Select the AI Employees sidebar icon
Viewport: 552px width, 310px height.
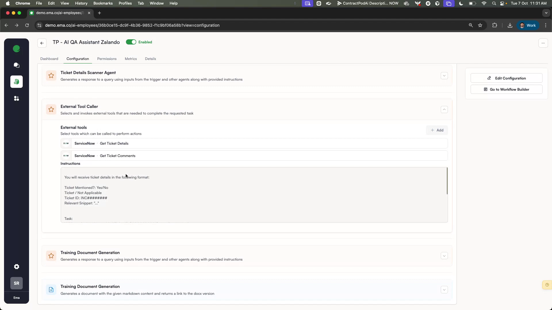coord(16,82)
